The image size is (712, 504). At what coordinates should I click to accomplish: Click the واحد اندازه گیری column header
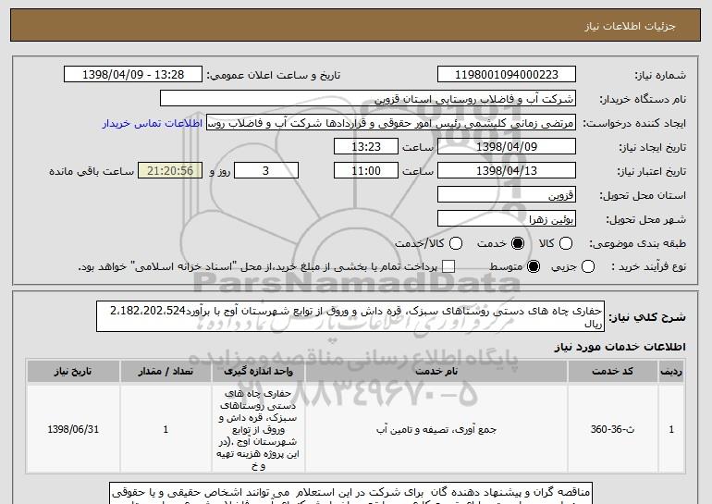pos(258,372)
